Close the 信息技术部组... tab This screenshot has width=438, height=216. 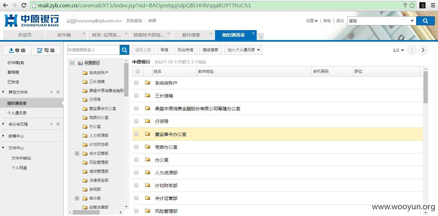click(169, 33)
